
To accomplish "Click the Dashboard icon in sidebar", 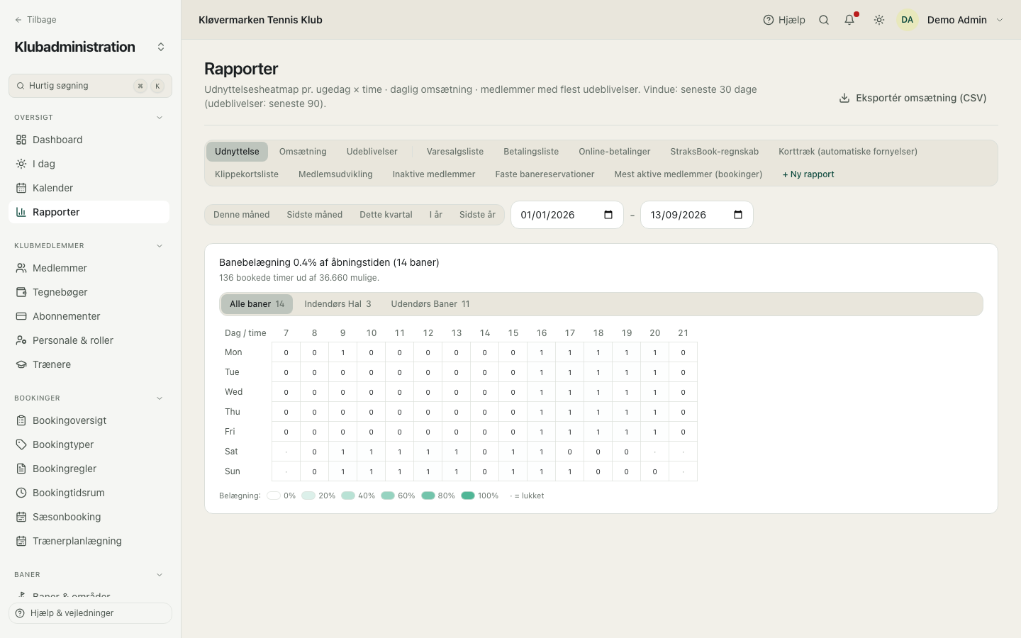I will coord(21,140).
